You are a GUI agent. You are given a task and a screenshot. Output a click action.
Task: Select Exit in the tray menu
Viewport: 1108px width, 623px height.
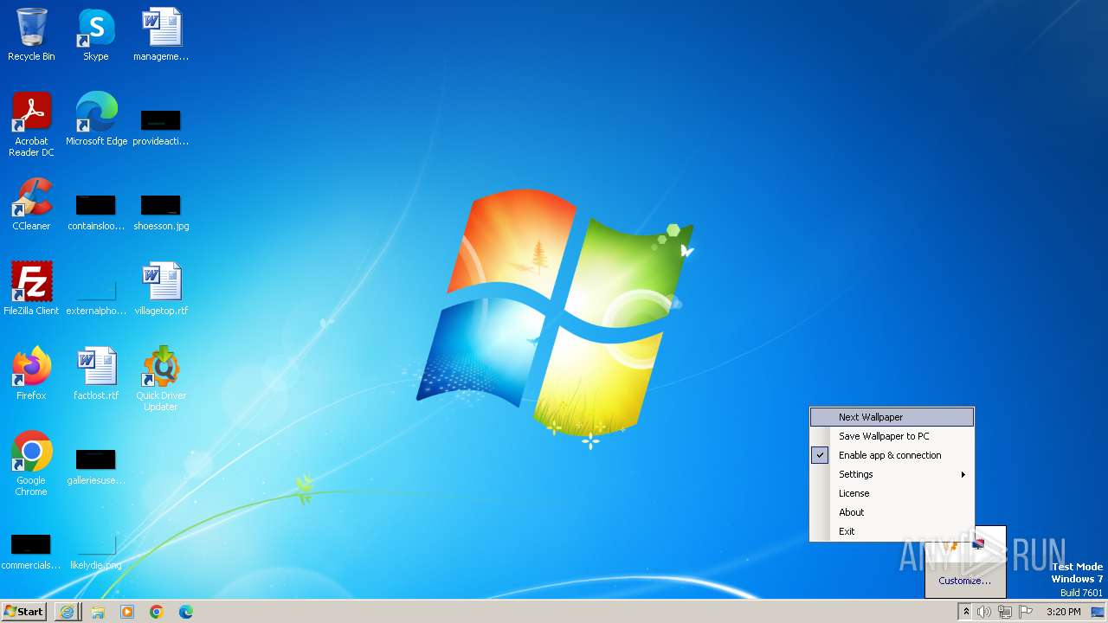pos(892,531)
